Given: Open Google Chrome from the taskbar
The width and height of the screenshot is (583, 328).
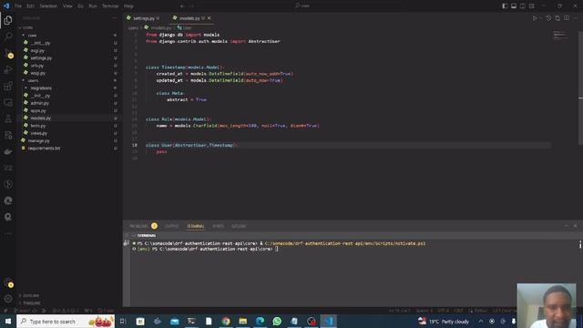Looking at the screenshot, I should [x=226, y=321].
